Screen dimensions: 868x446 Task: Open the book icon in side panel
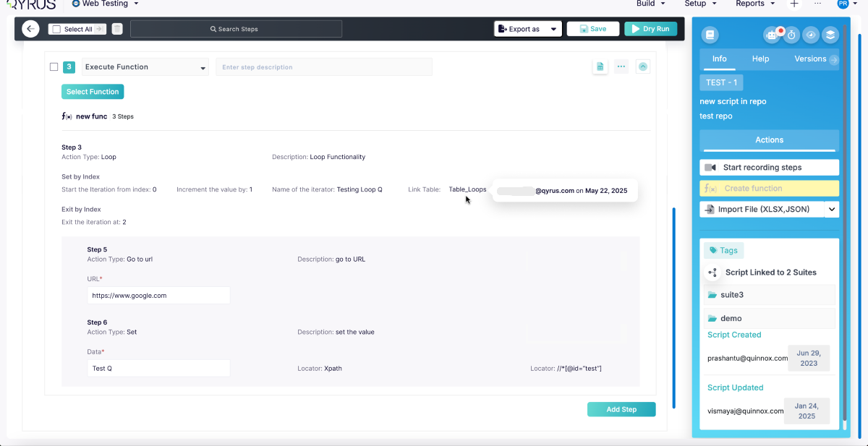(x=710, y=35)
